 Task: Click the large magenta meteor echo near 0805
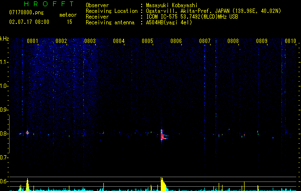pos(162,136)
